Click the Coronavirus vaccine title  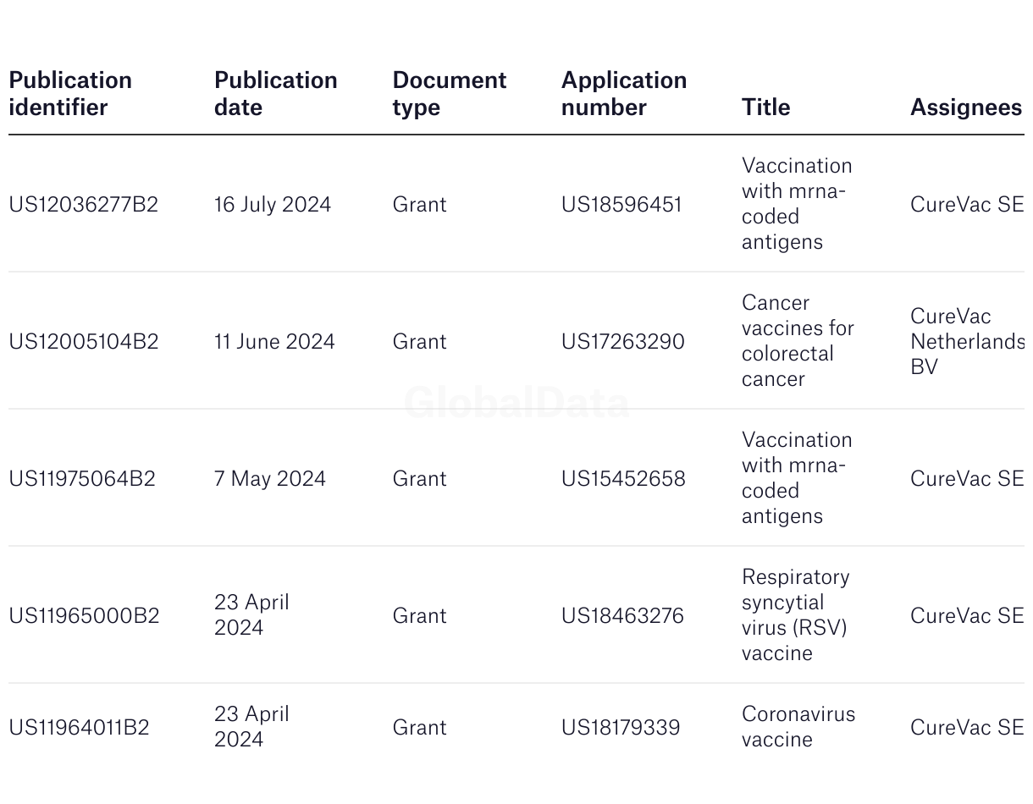click(798, 727)
